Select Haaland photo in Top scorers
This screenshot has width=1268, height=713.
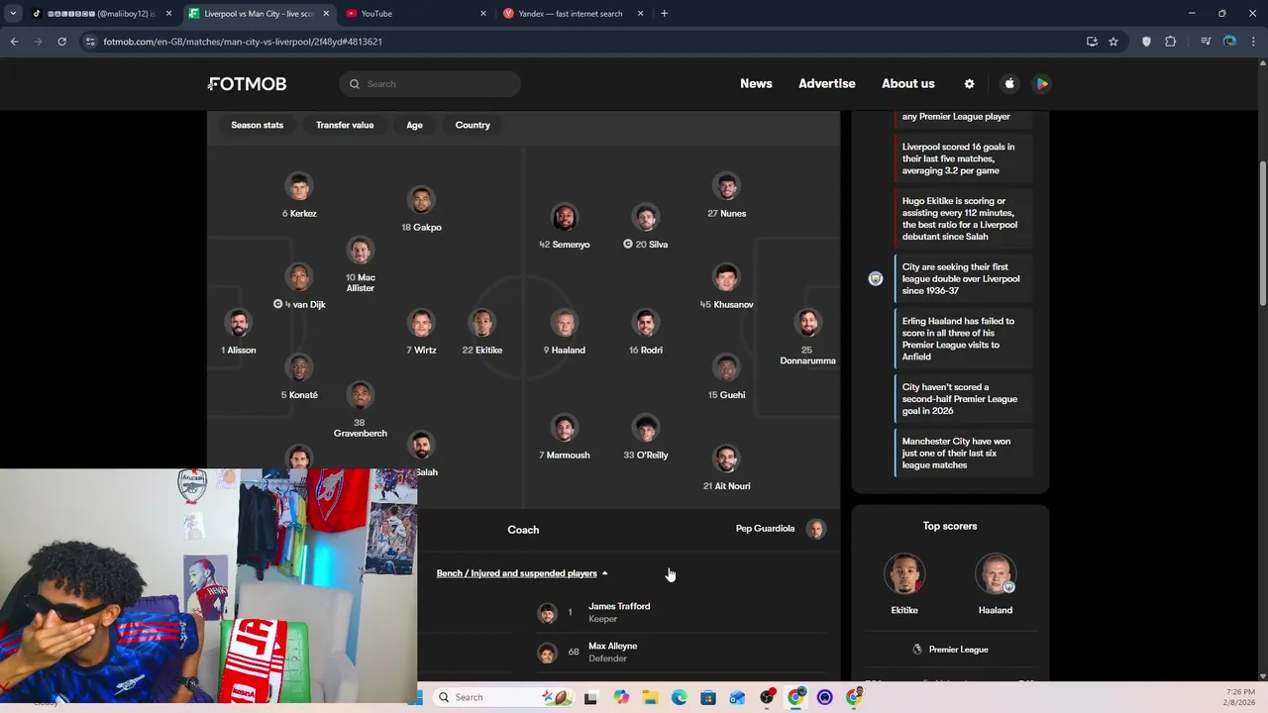[996, 575]
